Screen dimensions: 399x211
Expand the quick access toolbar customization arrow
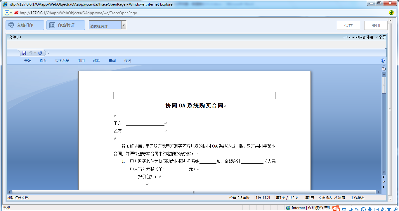tap(48, 53)
